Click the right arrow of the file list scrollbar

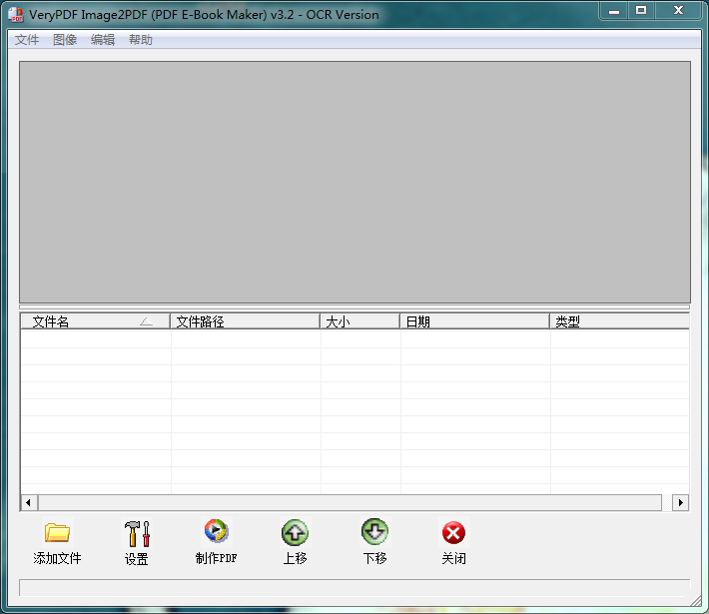click(x=680, y=502)
